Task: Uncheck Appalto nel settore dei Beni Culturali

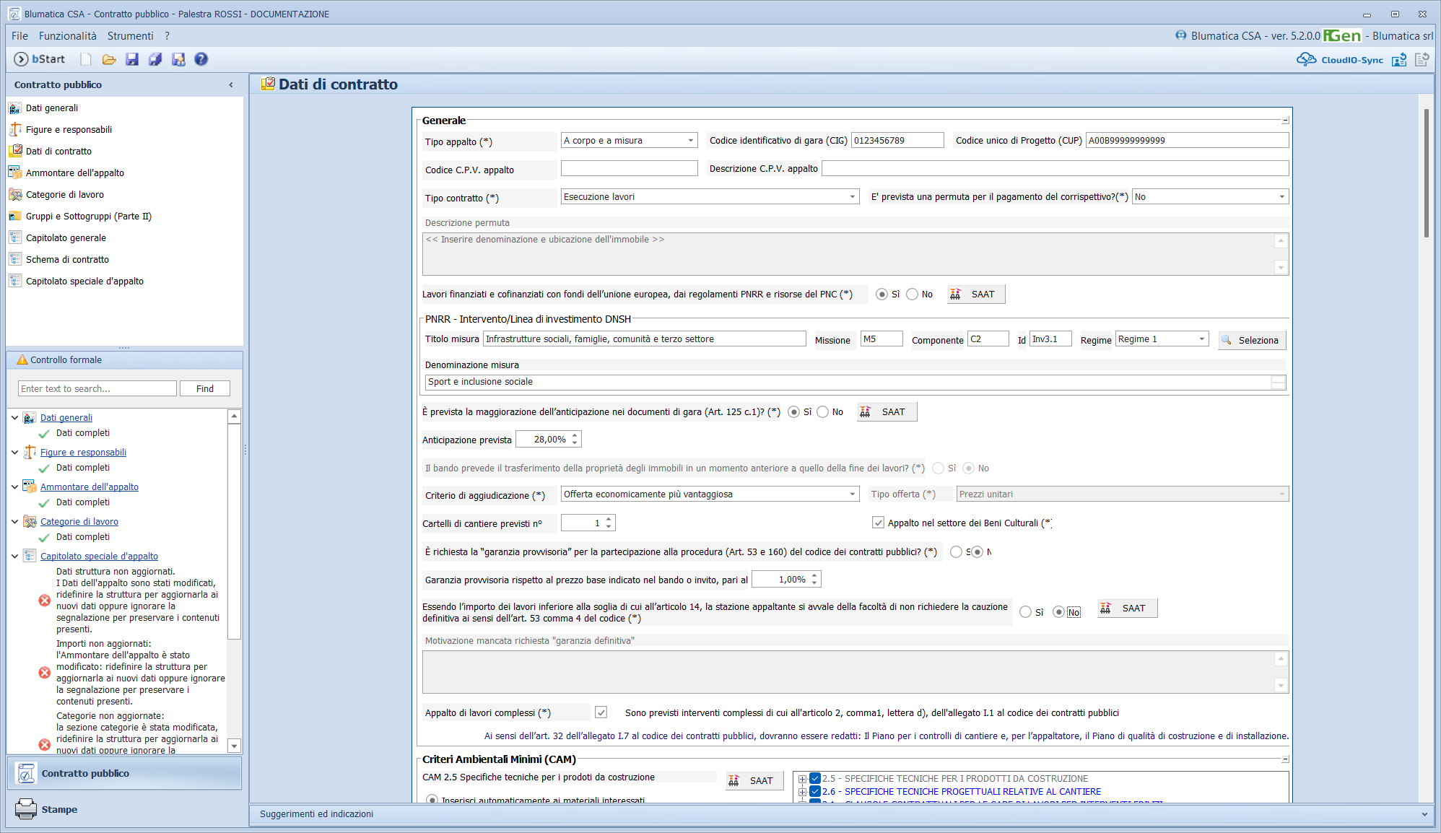Action: coord(878,523)
